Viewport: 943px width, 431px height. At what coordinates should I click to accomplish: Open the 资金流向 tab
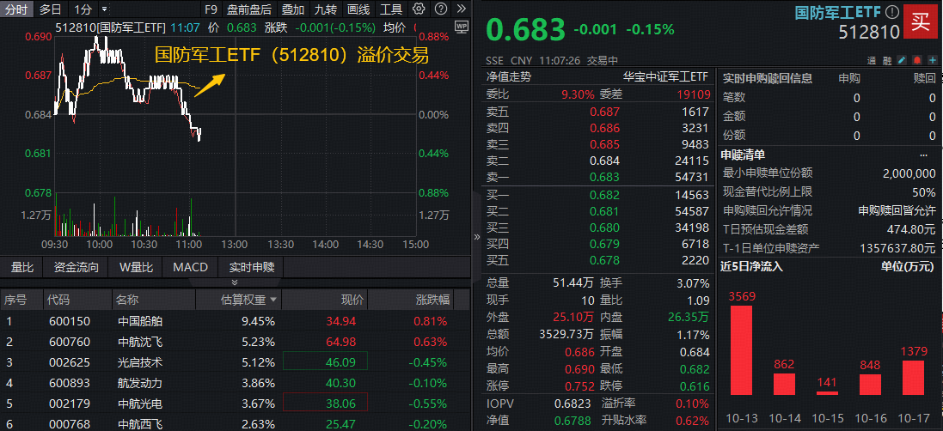(x=76, y=267)
